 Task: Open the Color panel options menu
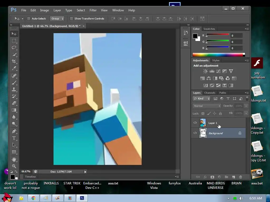click(247, 29)
